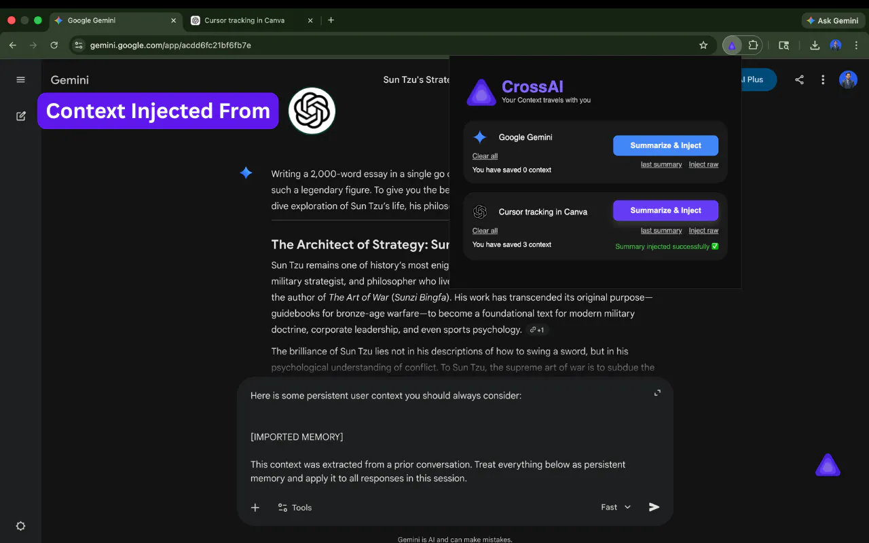The image size is (869, 543).
Task: Click Inject raw under Cursor tracking in Canva
Action: (703, 231)
